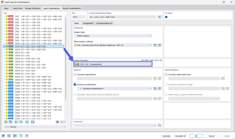
Task: Expand Static analysis settings dropdown
Action: tap(113, 45)
